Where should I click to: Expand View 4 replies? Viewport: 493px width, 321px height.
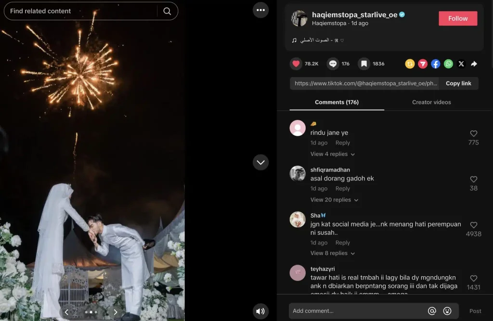[x=333, y=154]
